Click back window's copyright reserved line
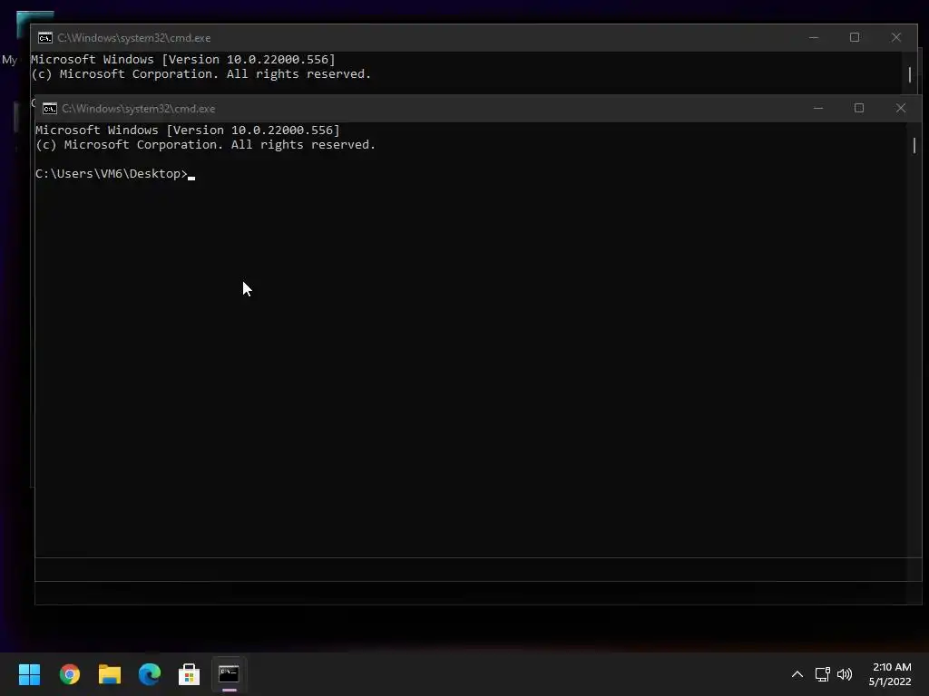929x696 pixels. (x=200, y=74)
